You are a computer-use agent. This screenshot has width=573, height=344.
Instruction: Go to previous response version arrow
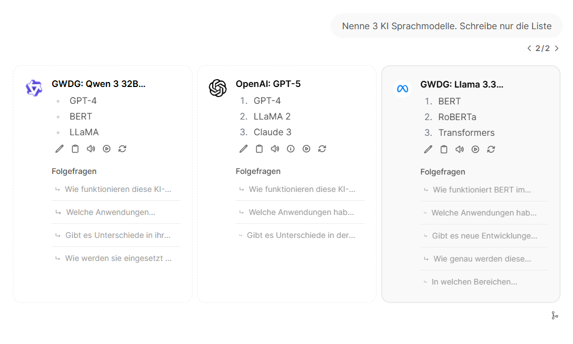(529, 48)
